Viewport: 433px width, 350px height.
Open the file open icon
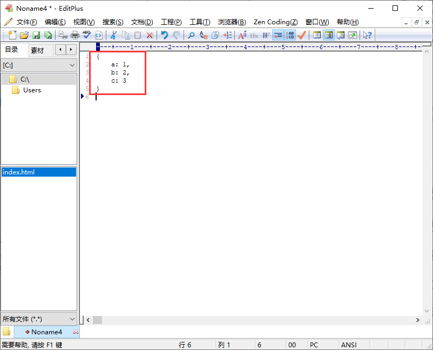pyautogui.click(x=24, y=35)
